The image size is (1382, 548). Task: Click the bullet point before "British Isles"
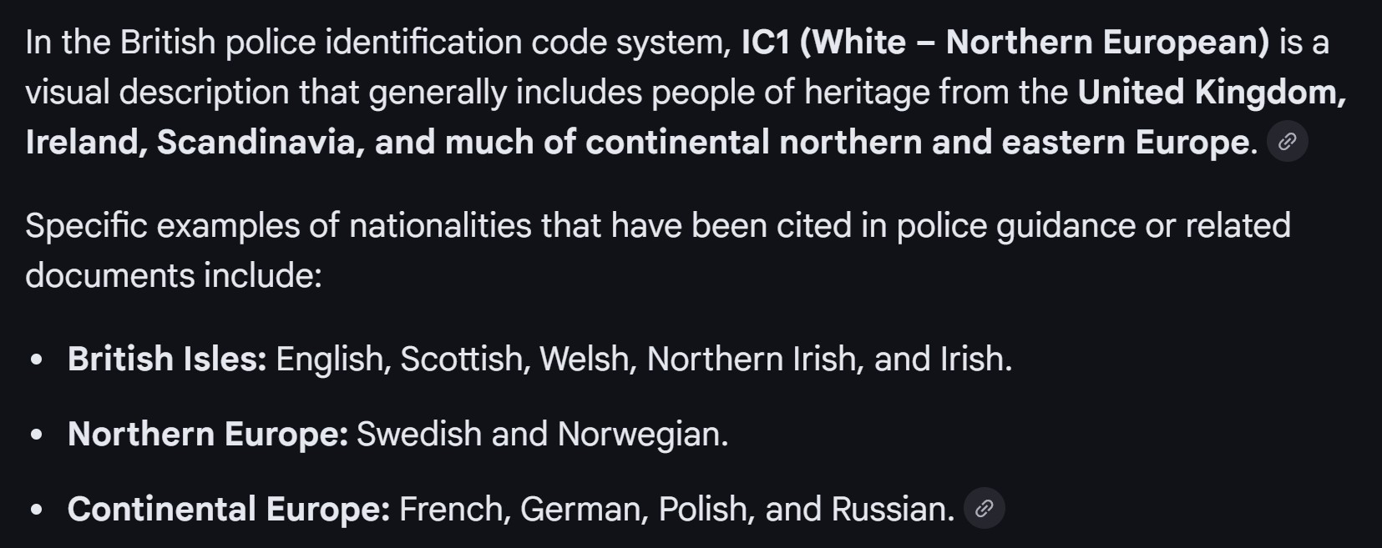point(36,360)
